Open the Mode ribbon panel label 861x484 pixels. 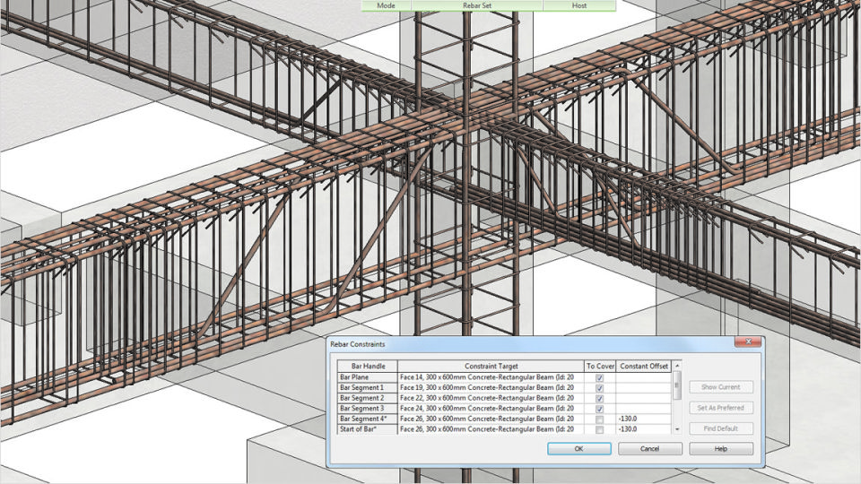(x=386, y=5)
